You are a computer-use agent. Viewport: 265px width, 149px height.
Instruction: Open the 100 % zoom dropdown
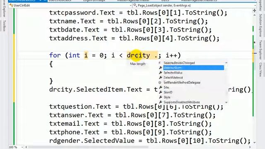click(22, 147)
